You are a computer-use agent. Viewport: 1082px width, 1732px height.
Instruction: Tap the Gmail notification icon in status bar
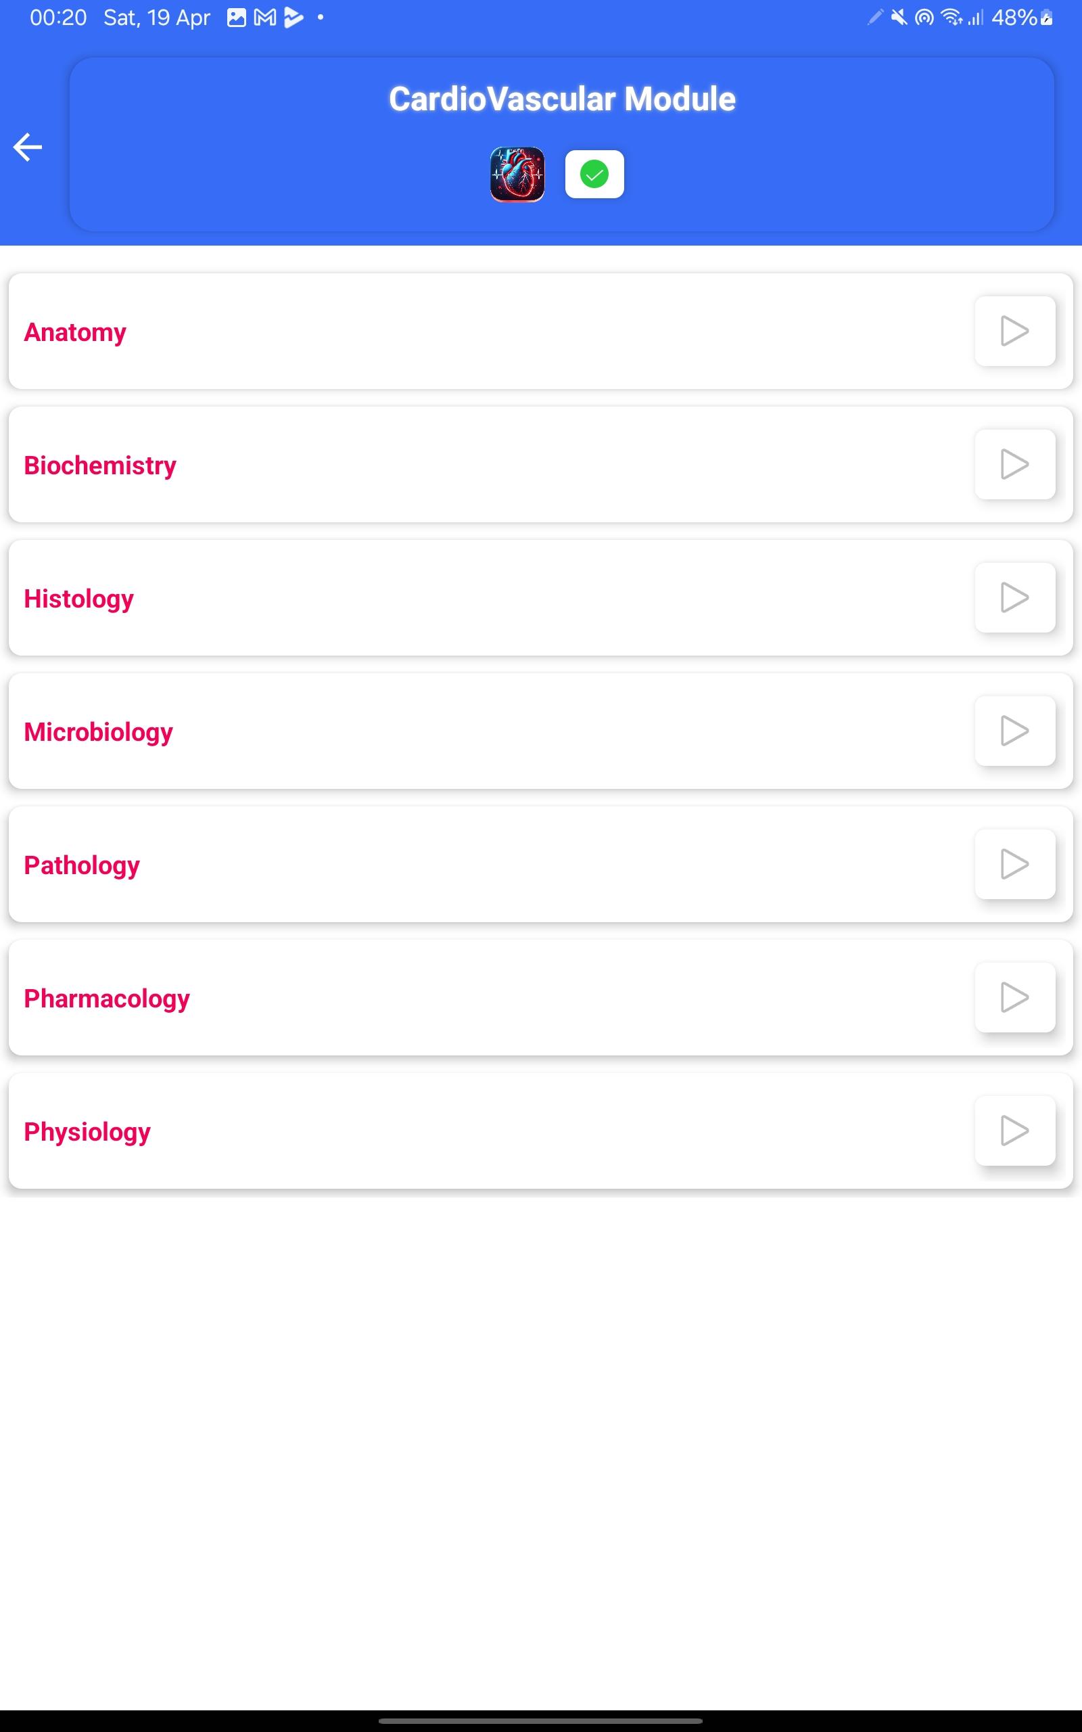tap(265, 18)
